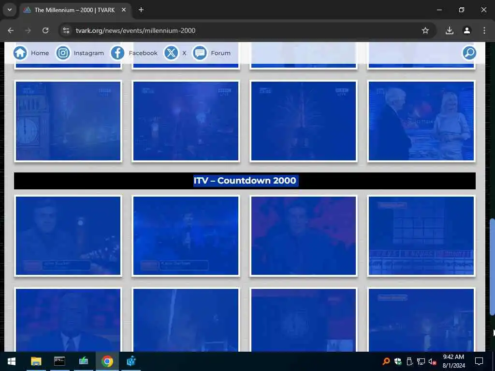Open the site search magnifier icon
Image resolution: width=495 pixels, height=371 pixels.
click(x=469, y=53)
